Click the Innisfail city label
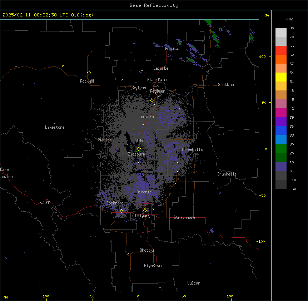This screenshot has height=301, width=308. tap(149, 117)
